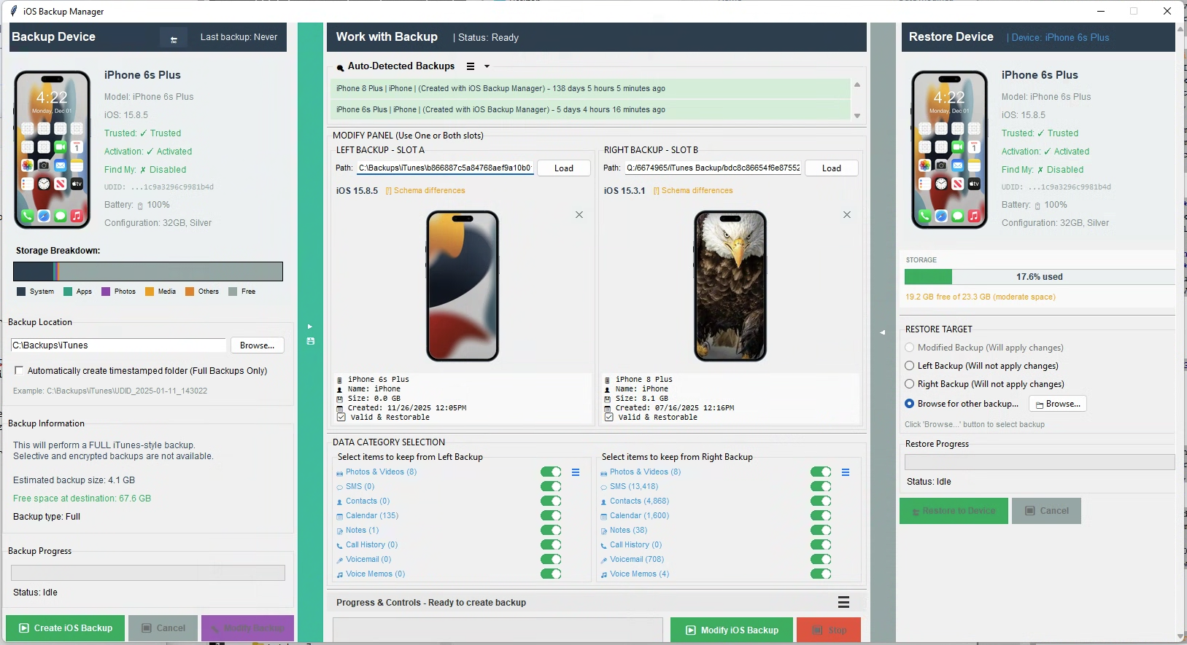Select the Right Backup restore target
The width and height of the screenshot is (1187, 645).
coord(910,384)
